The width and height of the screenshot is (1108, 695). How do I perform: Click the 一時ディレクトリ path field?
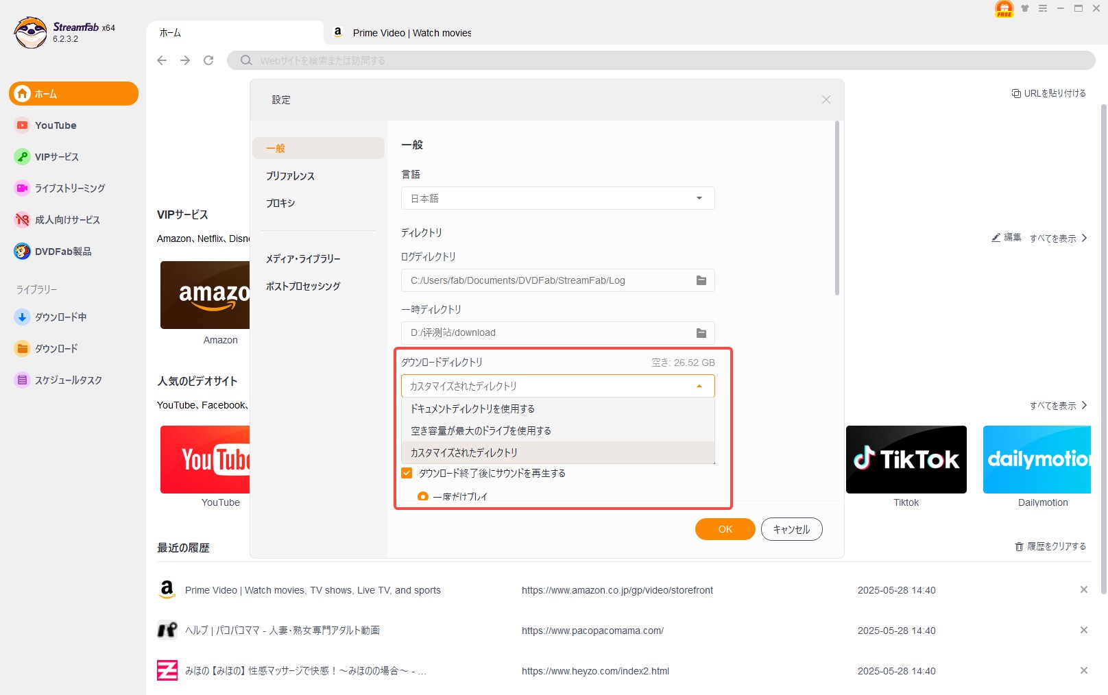coord(557,333)
